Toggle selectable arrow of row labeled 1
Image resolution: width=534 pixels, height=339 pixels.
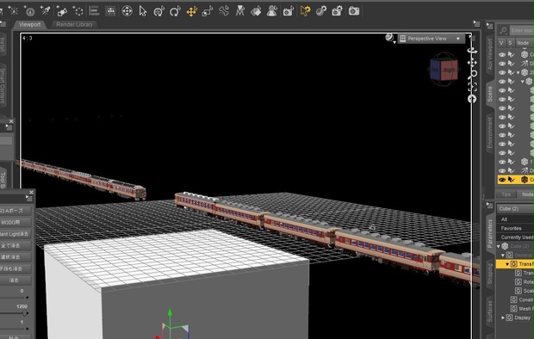pos(512,162)
